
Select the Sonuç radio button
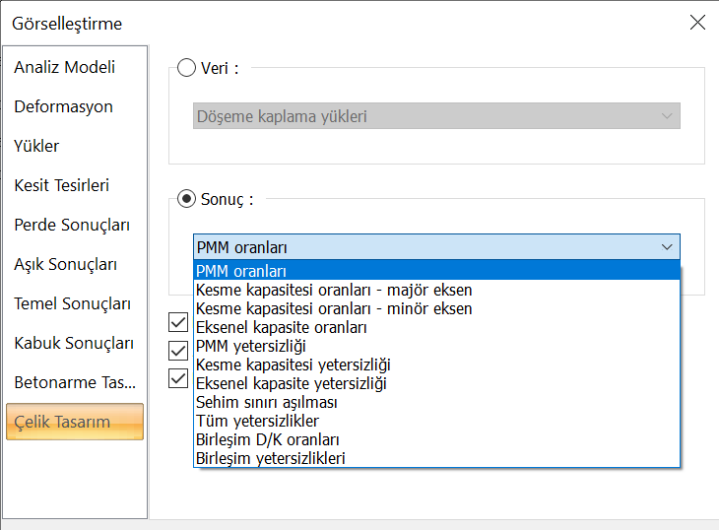(186, 199)
